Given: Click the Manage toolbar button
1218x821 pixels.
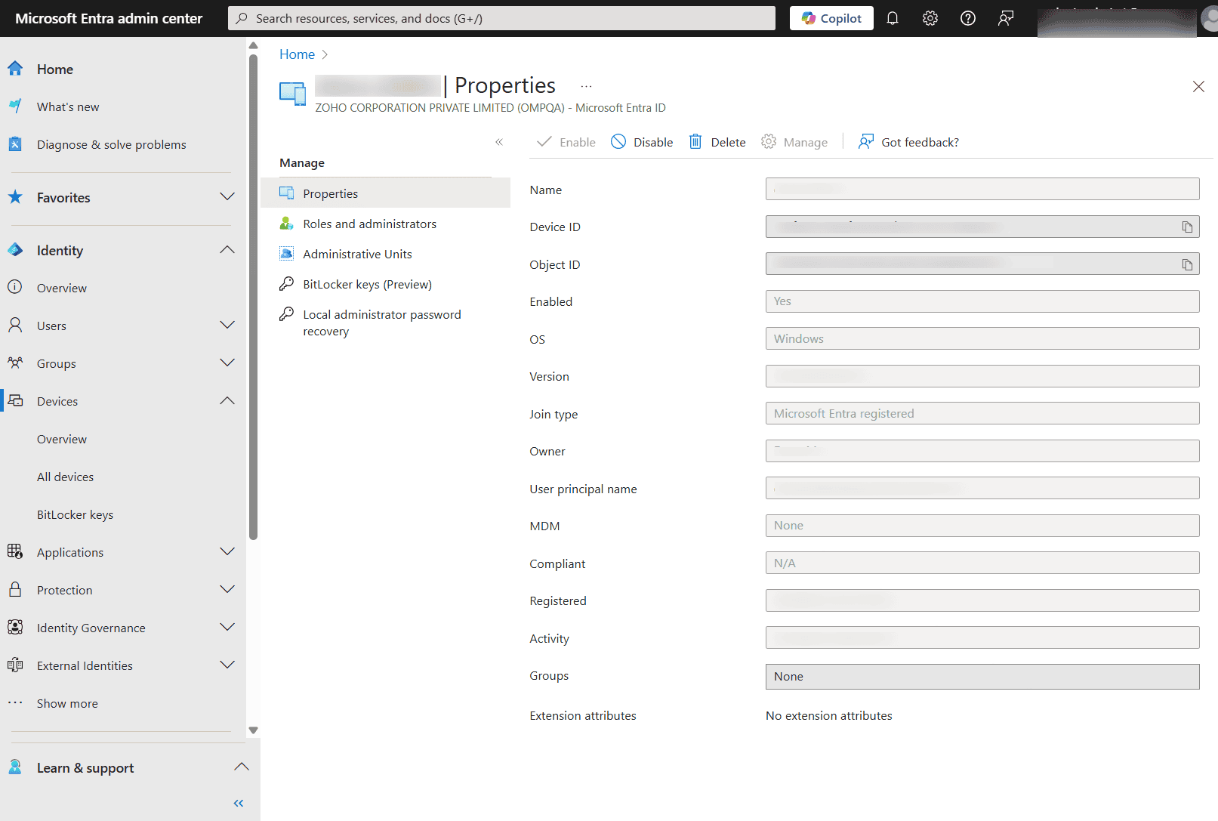Looking at the screenshot, I should coord(794,142).
